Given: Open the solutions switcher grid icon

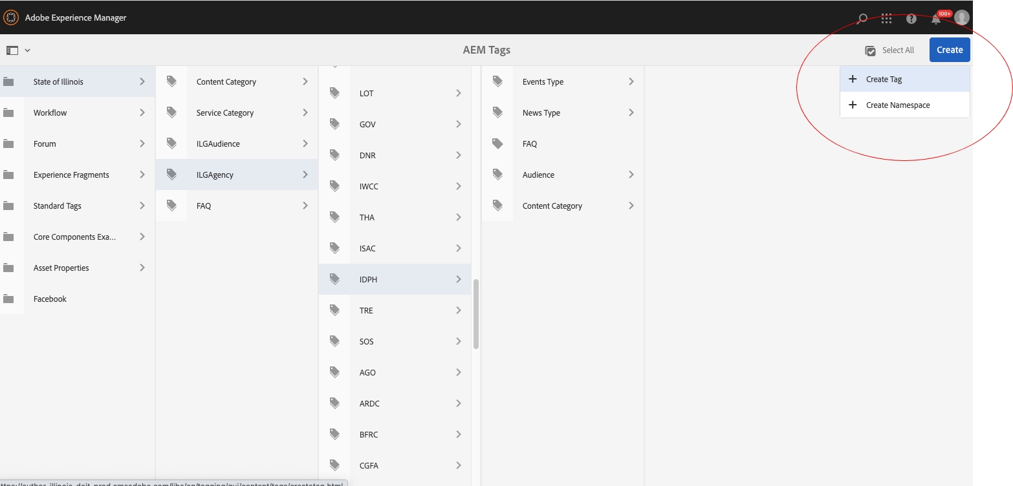Looking at the screenshot, I should tap(886, 17).
